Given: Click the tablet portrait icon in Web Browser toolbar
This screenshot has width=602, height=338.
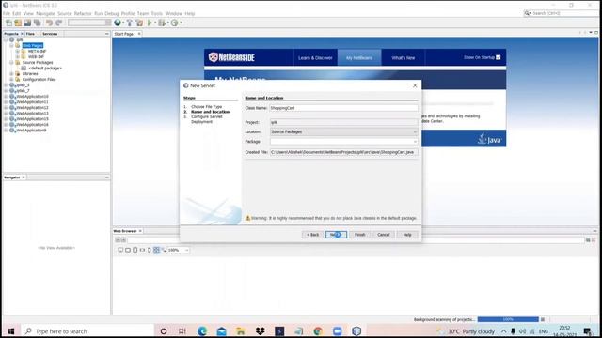Looking at the screenshot, I should coord(135,250).
